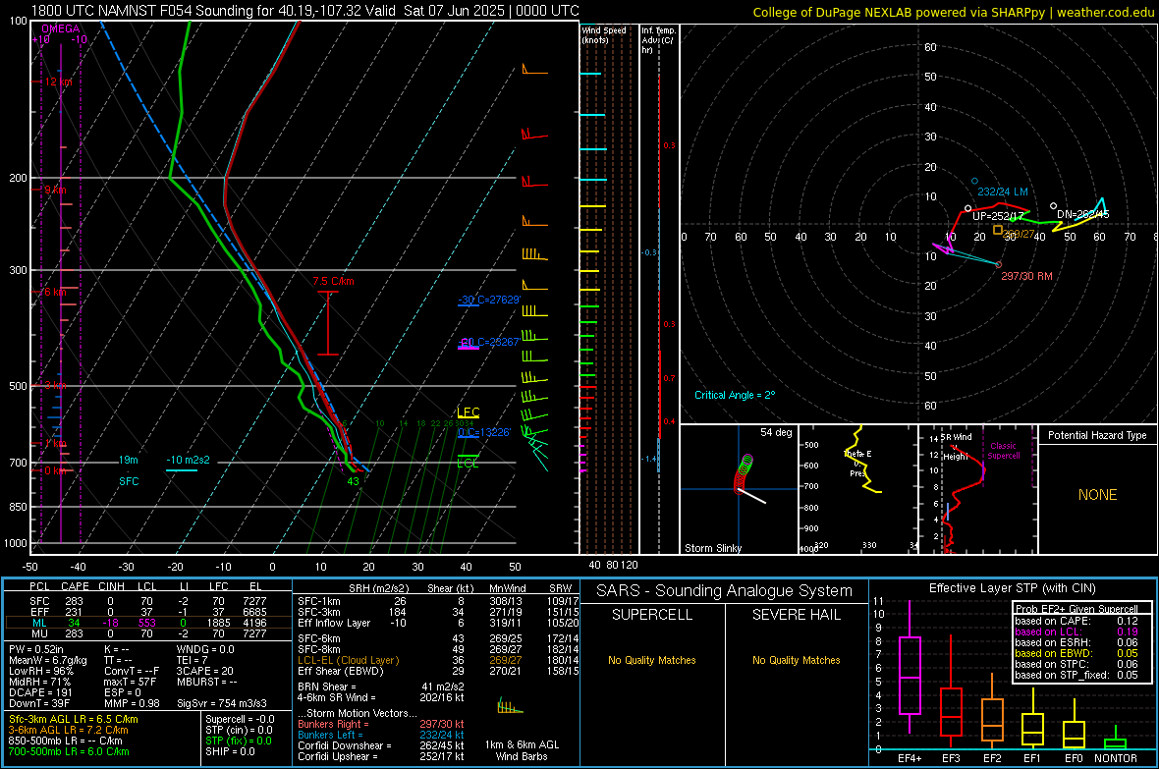The height and width of the screenshot is (769, 1159).
Task: Click the green '700-500mb LR = 6.0 C/km' line
Action: pos(68,751)
